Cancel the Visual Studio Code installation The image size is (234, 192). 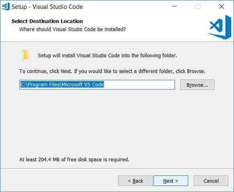tap(211, 181)
